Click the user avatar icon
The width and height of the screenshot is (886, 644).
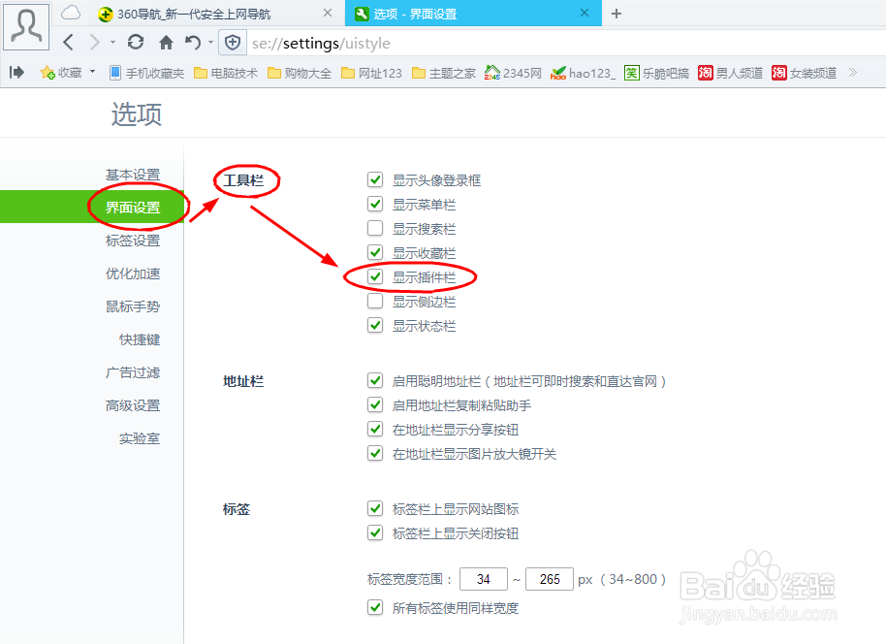coord(25,26)
